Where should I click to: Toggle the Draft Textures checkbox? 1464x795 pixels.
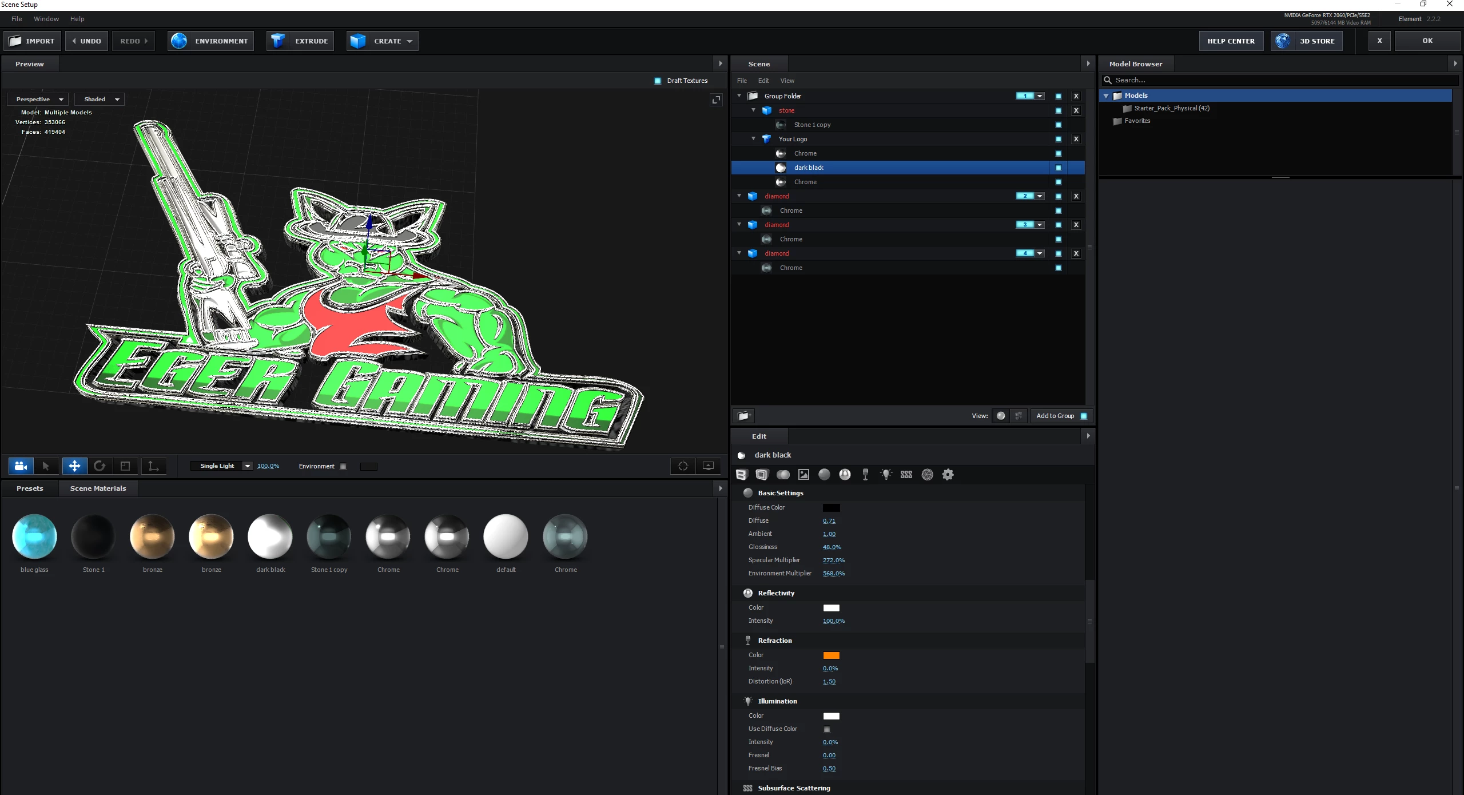click(x=658, y=81)
